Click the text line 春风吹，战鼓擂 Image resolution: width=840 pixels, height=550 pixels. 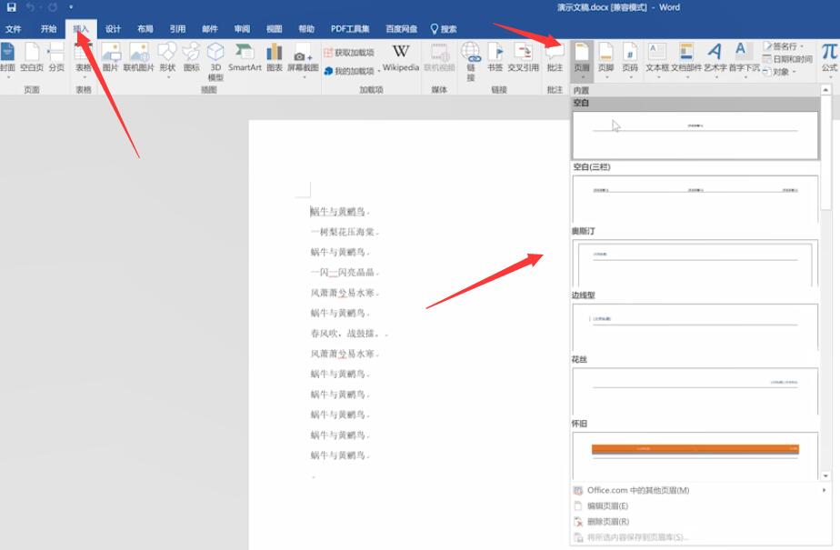(x=347, y=333)
